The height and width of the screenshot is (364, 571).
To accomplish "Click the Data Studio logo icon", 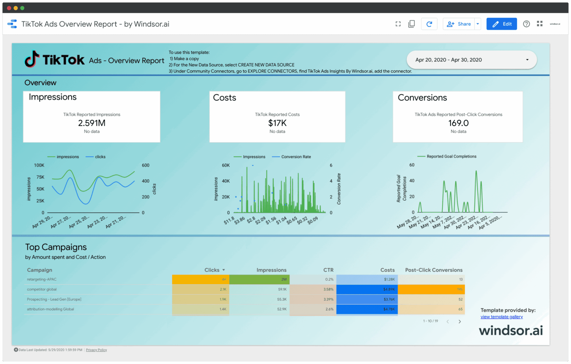I will click(x=12, y=24).
